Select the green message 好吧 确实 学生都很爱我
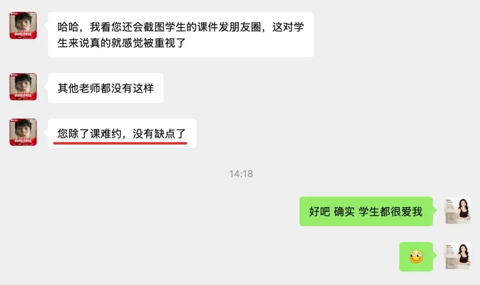The image size is (480, 285). (366, 211)
